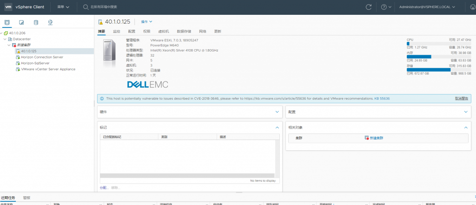Screen dimensions: 476x205
Task: Open the 权限 tab
Action: click(146, 32)
